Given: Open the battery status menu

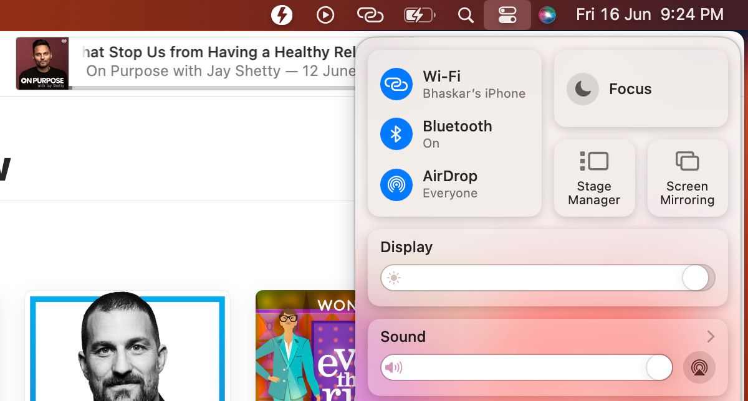Looking at the screenshot, I should pyautogui.click(x=419, y=14).
